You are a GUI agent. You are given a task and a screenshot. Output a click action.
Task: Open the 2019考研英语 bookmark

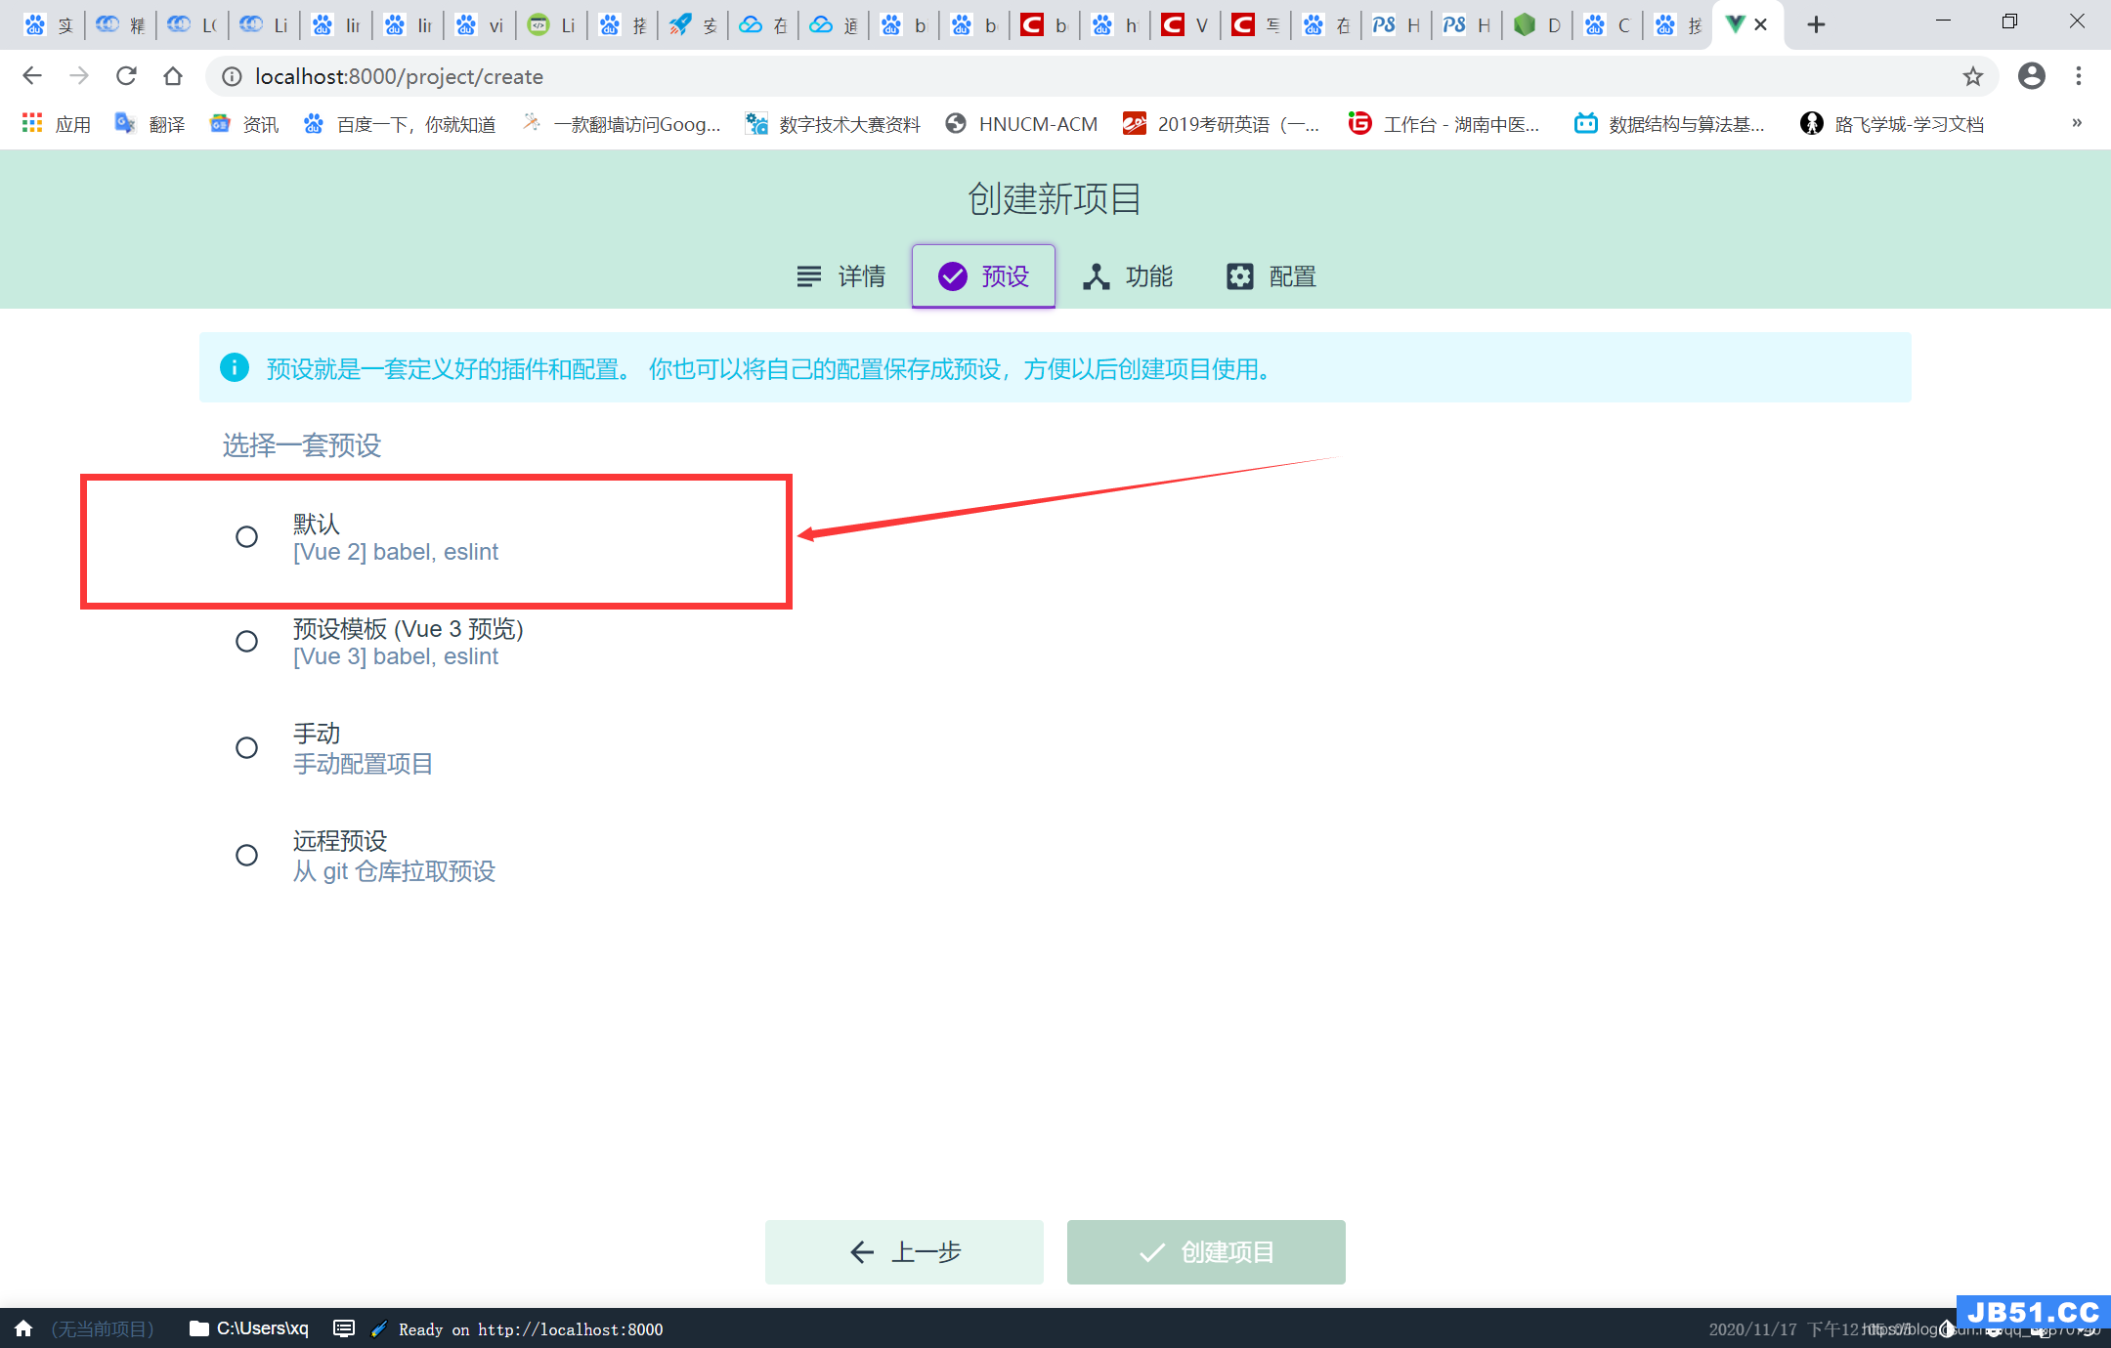1222,124
